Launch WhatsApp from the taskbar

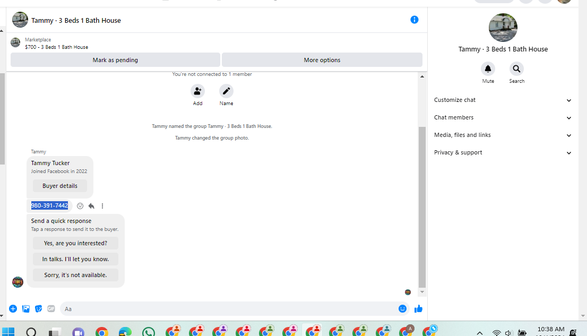point(149,332)
